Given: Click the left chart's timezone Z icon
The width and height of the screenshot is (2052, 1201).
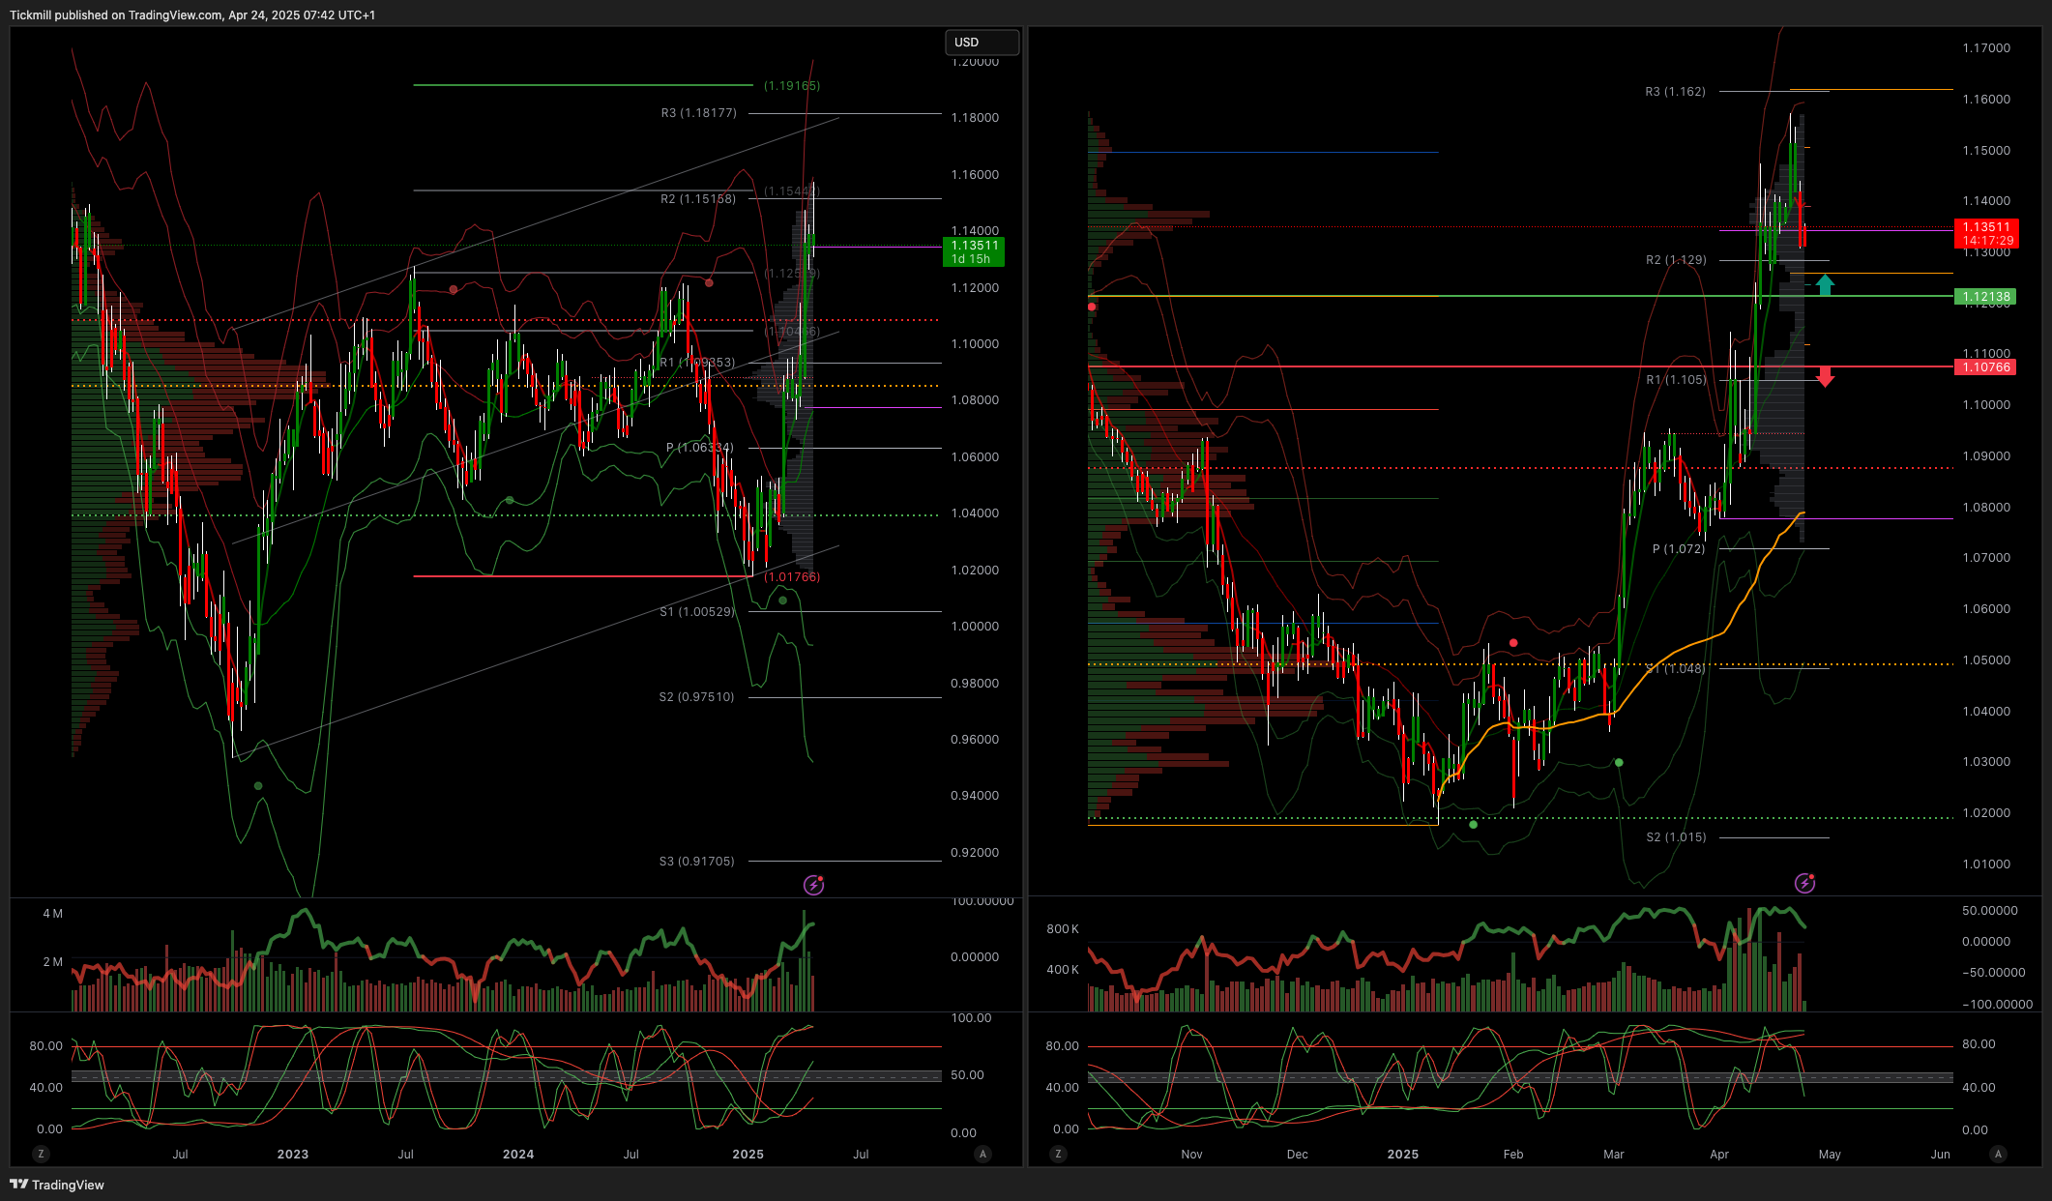Looking at the screenshot, I should tap(41, 1154).
